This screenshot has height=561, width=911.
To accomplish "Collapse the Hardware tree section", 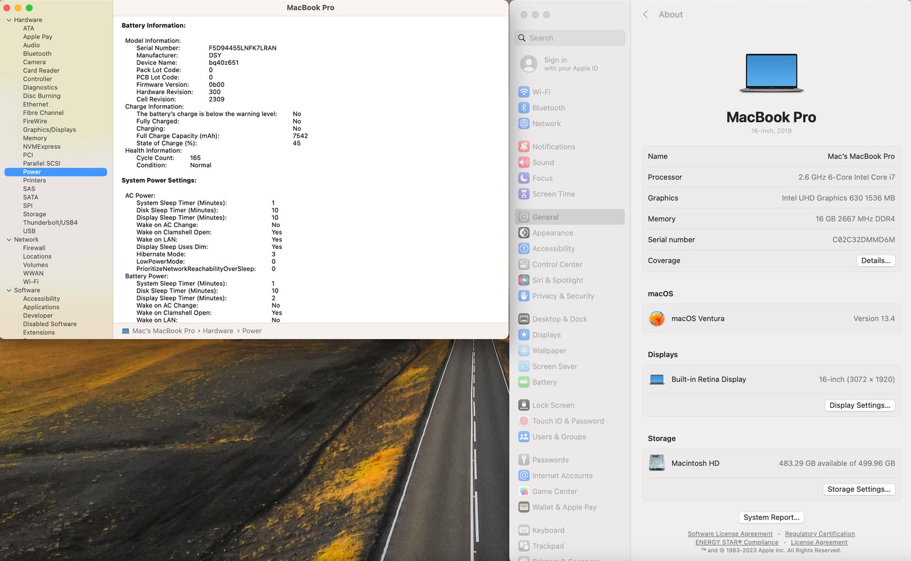I will [9, 20].
